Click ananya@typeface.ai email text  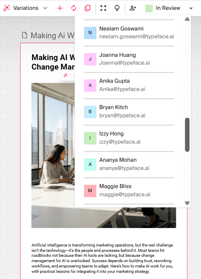pyautogui.click(x=124, y=168)
